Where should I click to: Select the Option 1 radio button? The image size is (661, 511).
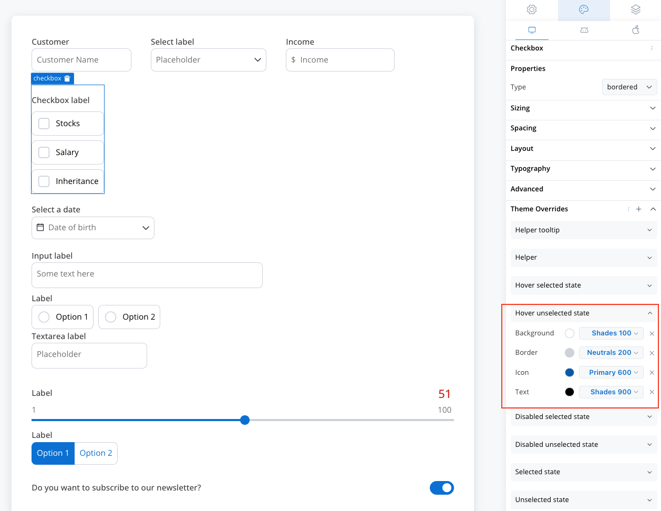point(44,317)
